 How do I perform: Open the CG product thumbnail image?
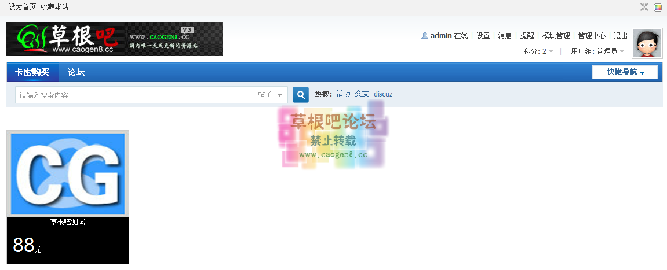[68, 174]
